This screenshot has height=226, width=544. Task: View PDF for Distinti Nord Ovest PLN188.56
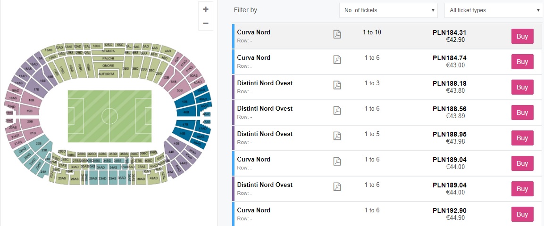point(337,111)
